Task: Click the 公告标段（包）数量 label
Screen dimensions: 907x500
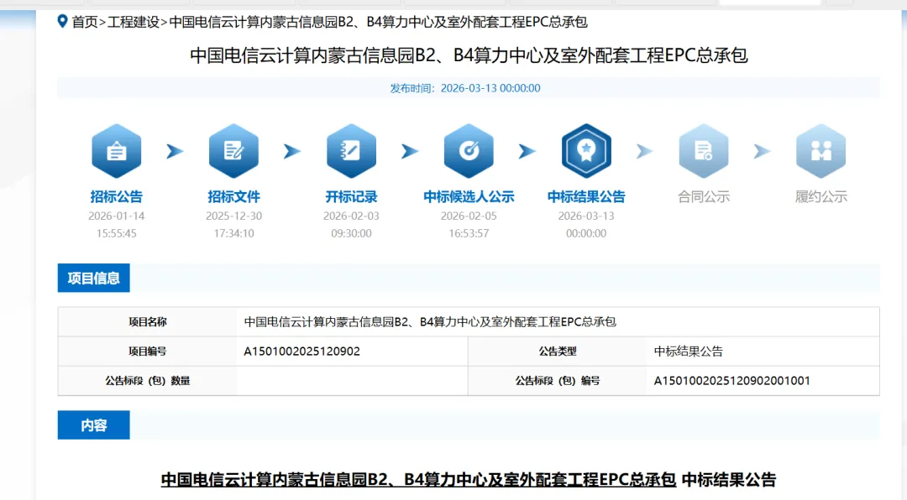Action: coord(148,381)
